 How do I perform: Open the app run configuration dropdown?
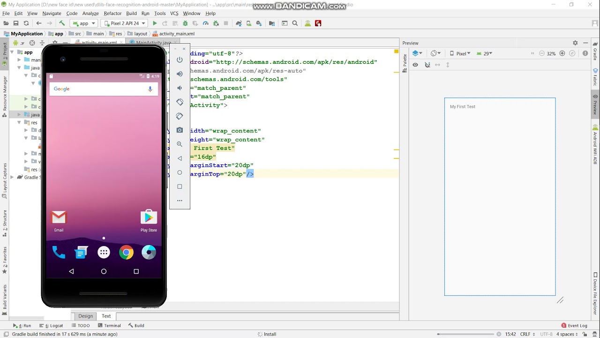click(84, 23)
